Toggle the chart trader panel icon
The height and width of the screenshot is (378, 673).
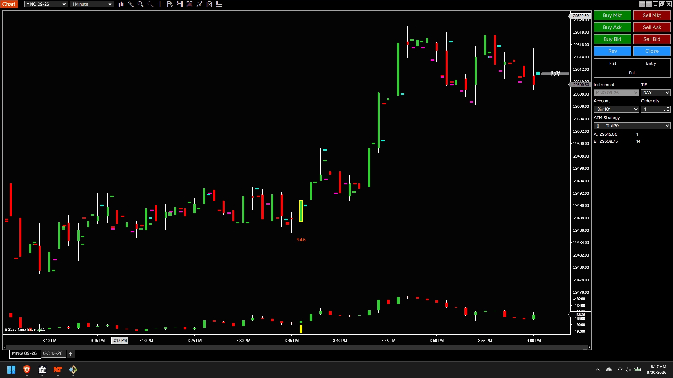[180, 4]
